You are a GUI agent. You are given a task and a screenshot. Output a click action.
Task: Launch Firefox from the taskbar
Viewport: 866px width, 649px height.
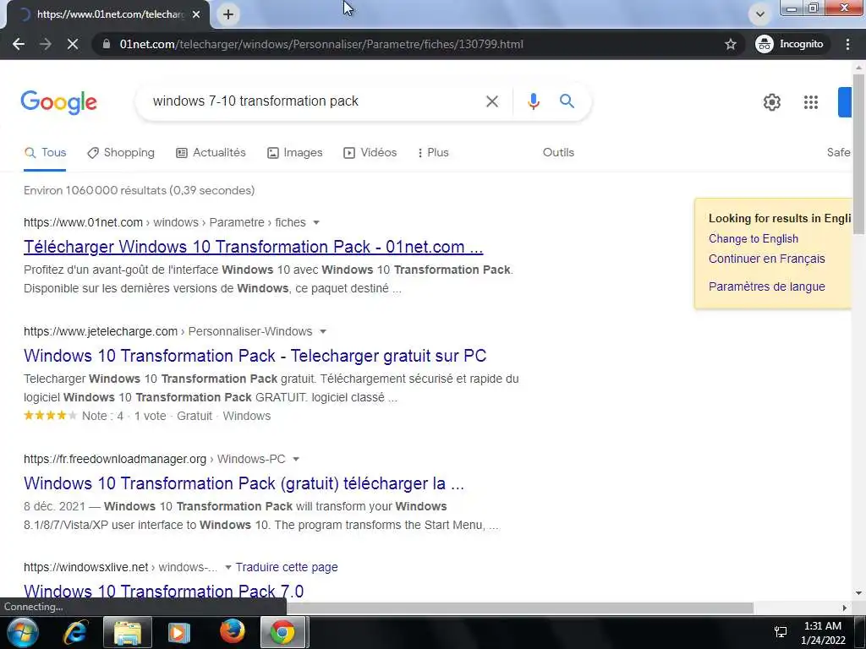click(x=232, y=632)
